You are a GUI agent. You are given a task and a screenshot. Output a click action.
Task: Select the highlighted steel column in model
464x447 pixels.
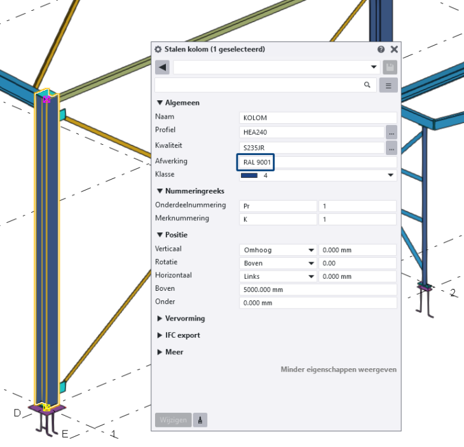coord(47,248)
